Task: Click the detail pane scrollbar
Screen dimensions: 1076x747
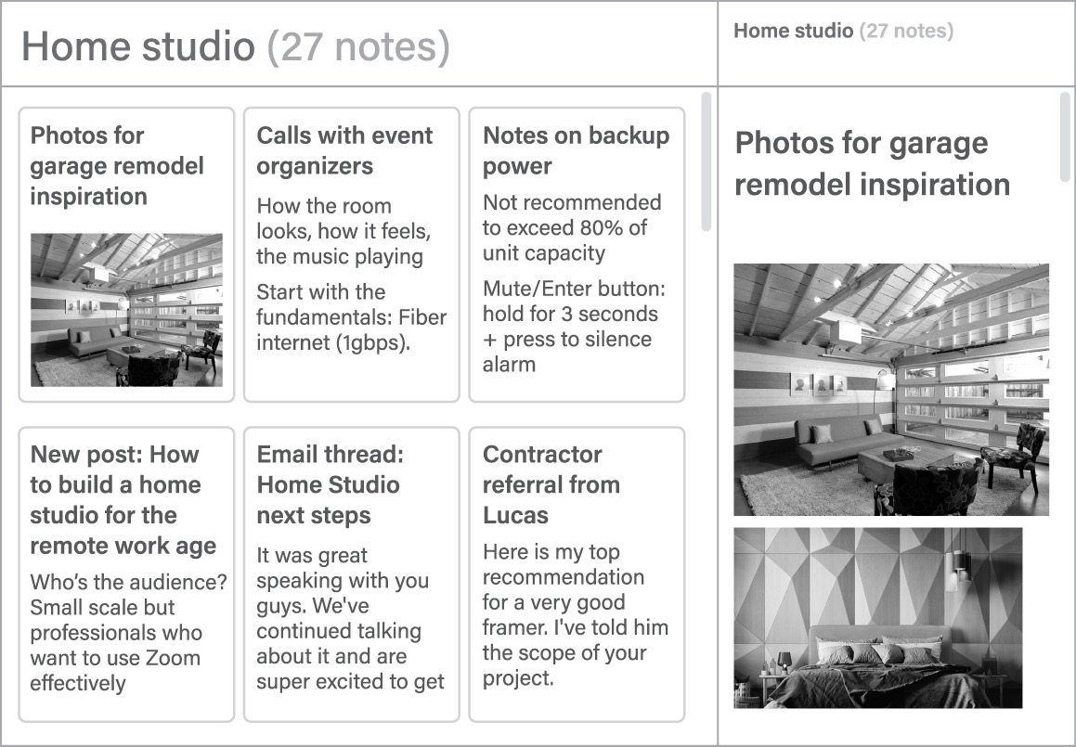Action: pyautogui.click(x=1065, y=136)
